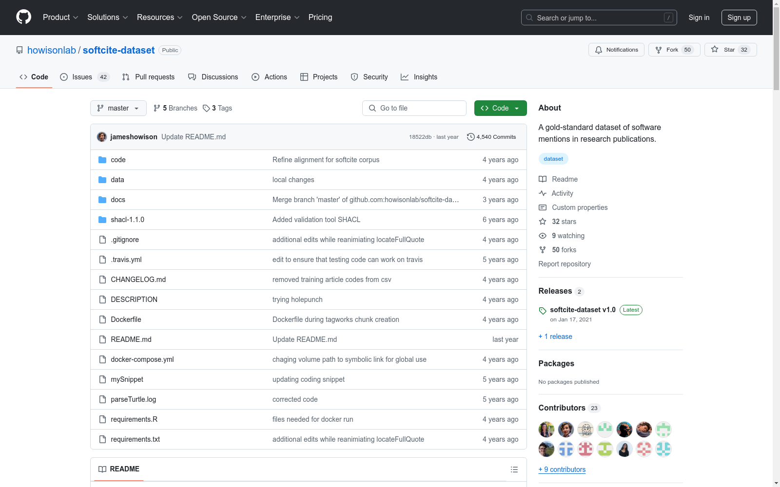Click the Pull requests icon

126,77
